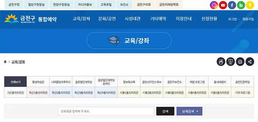Select the 시흥3동자치회관 category tab
The width and height of the screenshot is (258, 122).
tap(174, 92)
